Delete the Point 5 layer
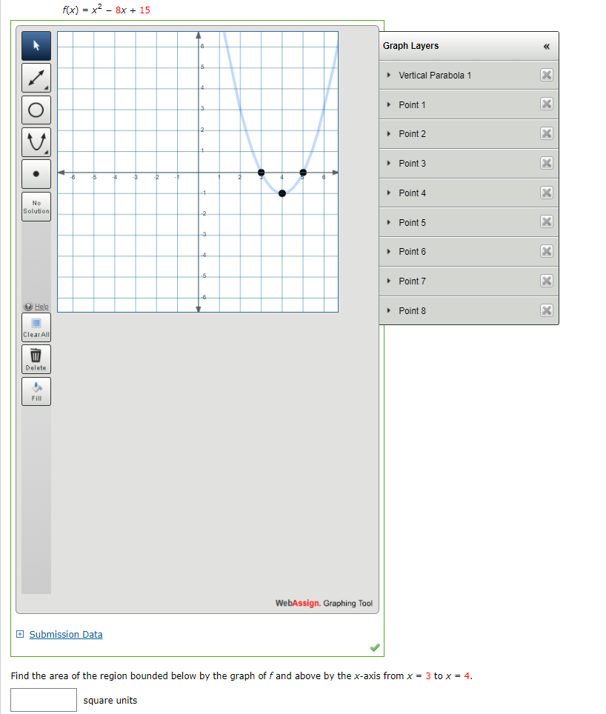Screen dimensions: 606x714 546,221
